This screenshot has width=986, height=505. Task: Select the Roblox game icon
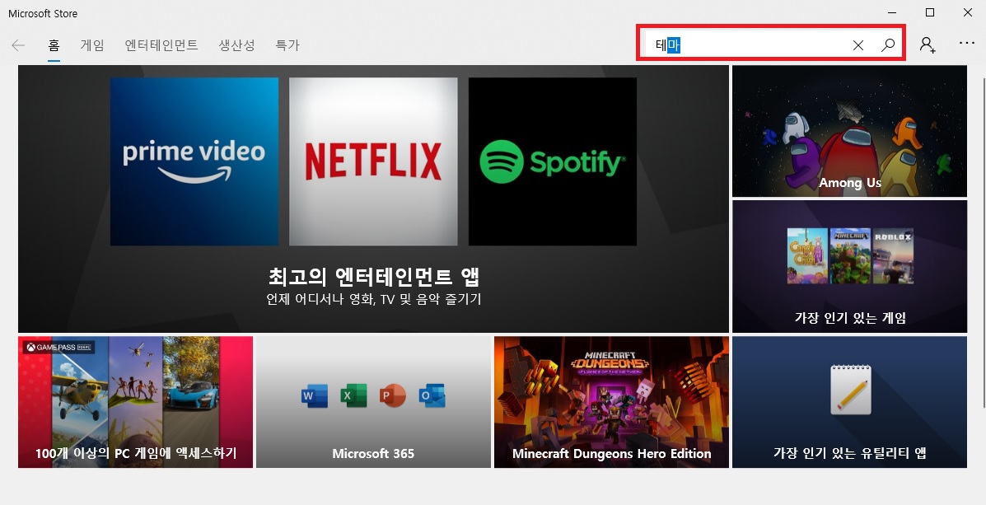pos(894,256)
